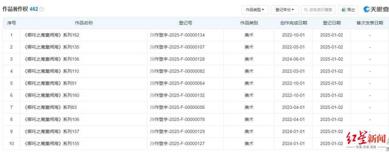Click 美术 category in row 1
The image size is (389, 152).
point(249,35)
